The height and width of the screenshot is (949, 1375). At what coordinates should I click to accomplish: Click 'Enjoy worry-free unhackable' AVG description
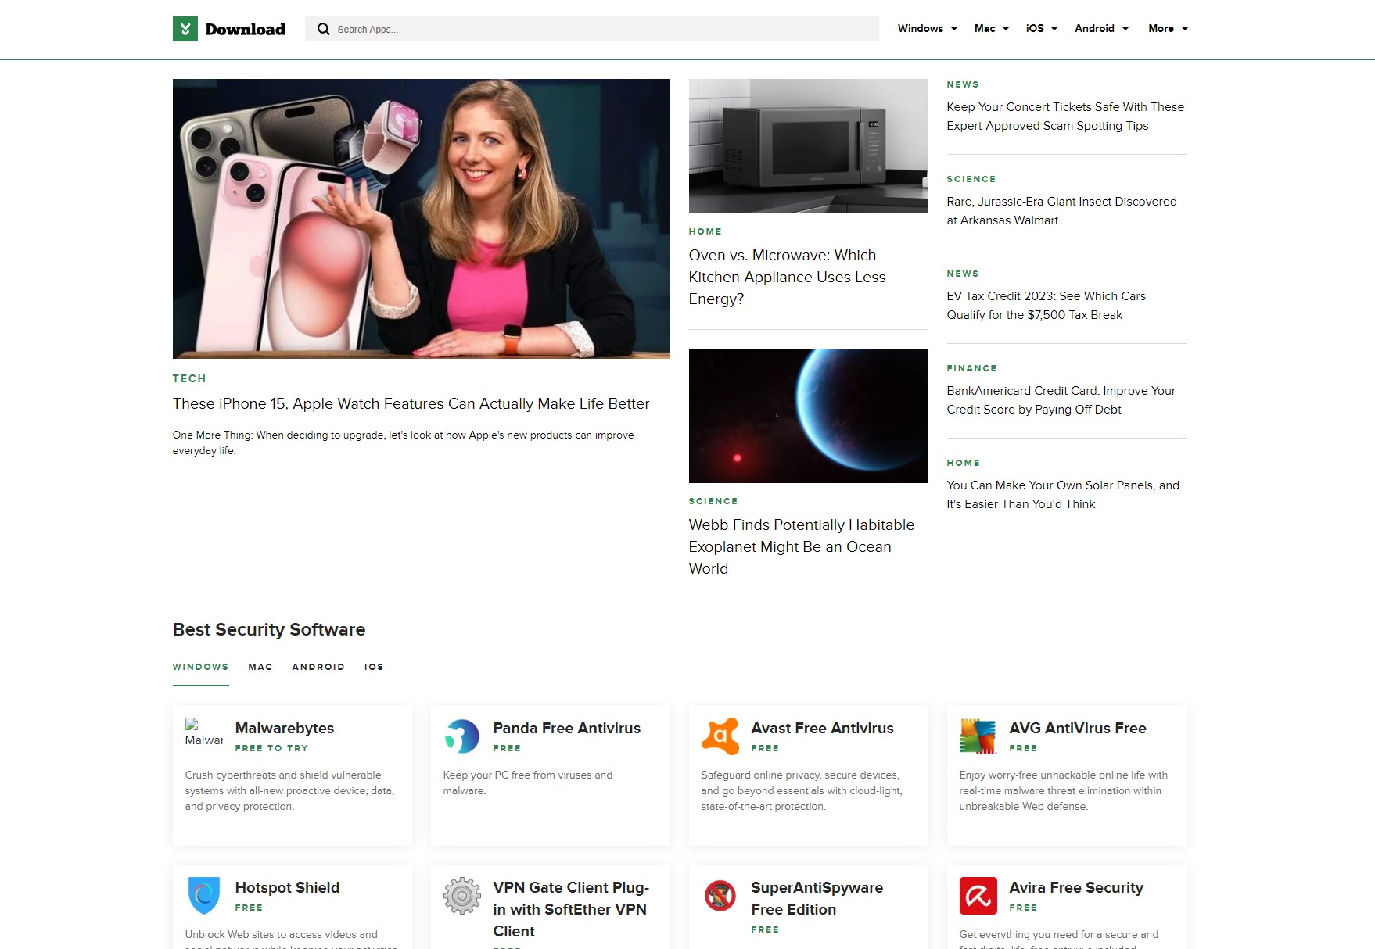click(x=1064, y=790)
